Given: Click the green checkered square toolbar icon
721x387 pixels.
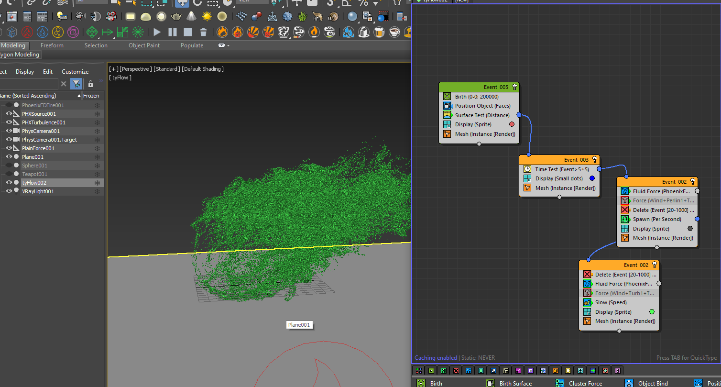Looking at the screenshot, I should (x=123, y=32).
